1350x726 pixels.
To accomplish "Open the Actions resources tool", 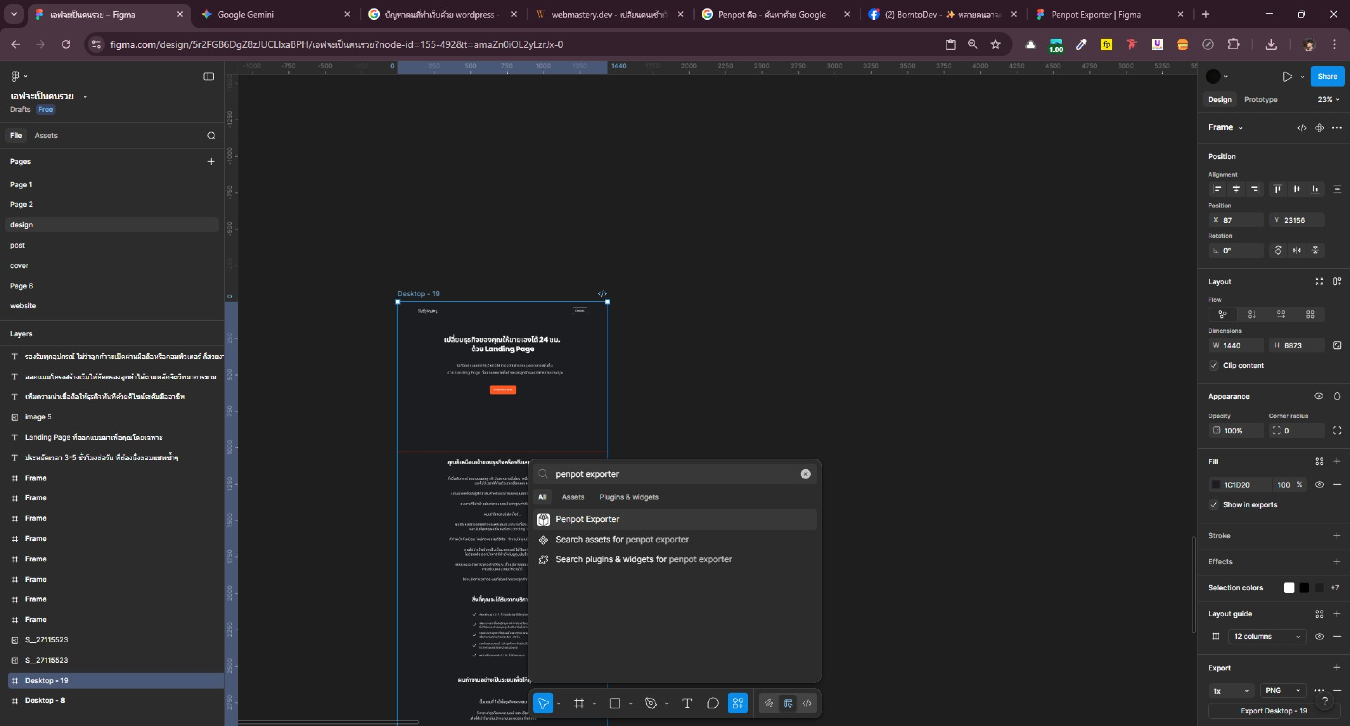I will pos(738,703).
